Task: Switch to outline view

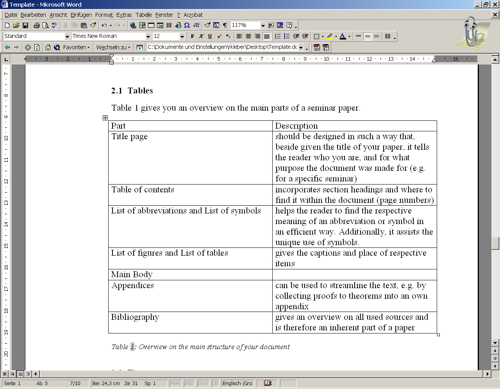Action: coord(28,374)
